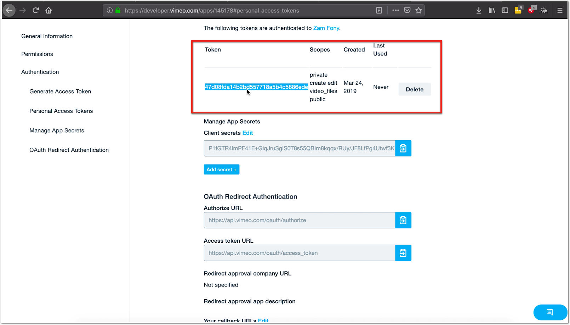Image resolution: width=570 pixels, height=325 pixels.
Task: Click the token scopes cell text
Action: 324,87
